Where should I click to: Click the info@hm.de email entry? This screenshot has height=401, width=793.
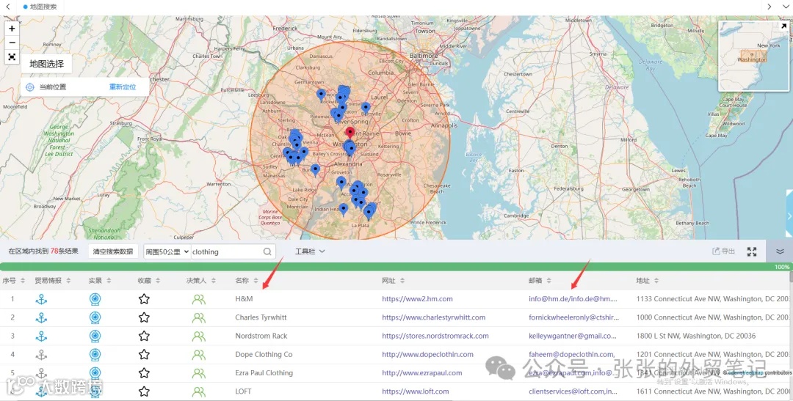pos(573,299)
